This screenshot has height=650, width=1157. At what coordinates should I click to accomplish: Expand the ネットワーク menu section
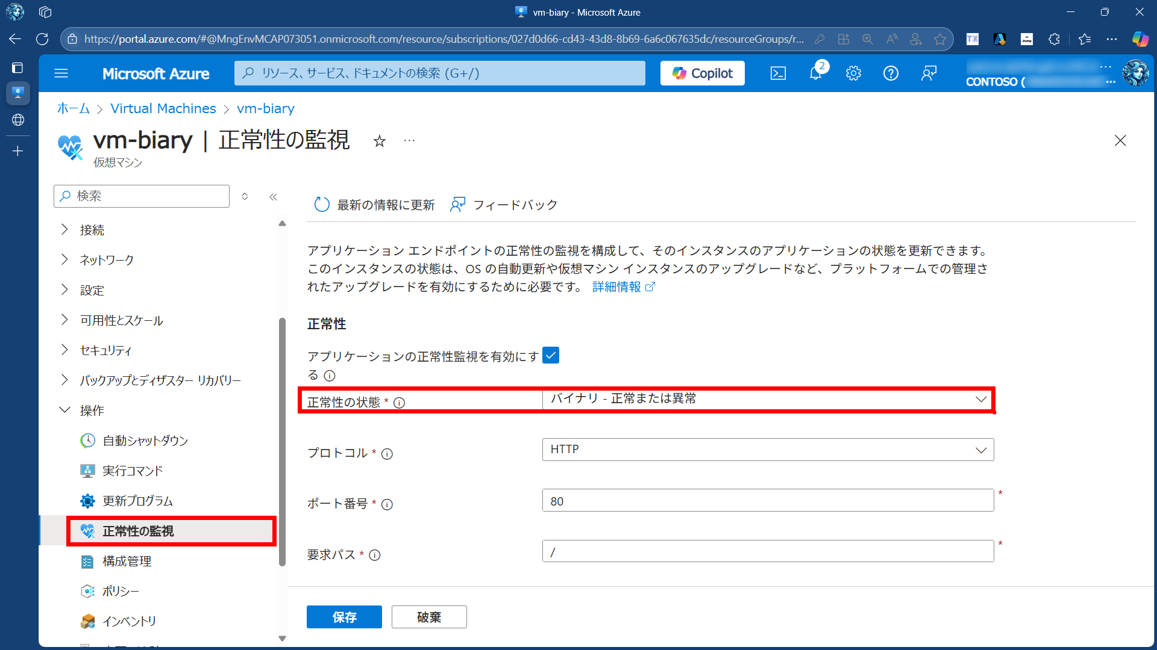coord(107,260)
